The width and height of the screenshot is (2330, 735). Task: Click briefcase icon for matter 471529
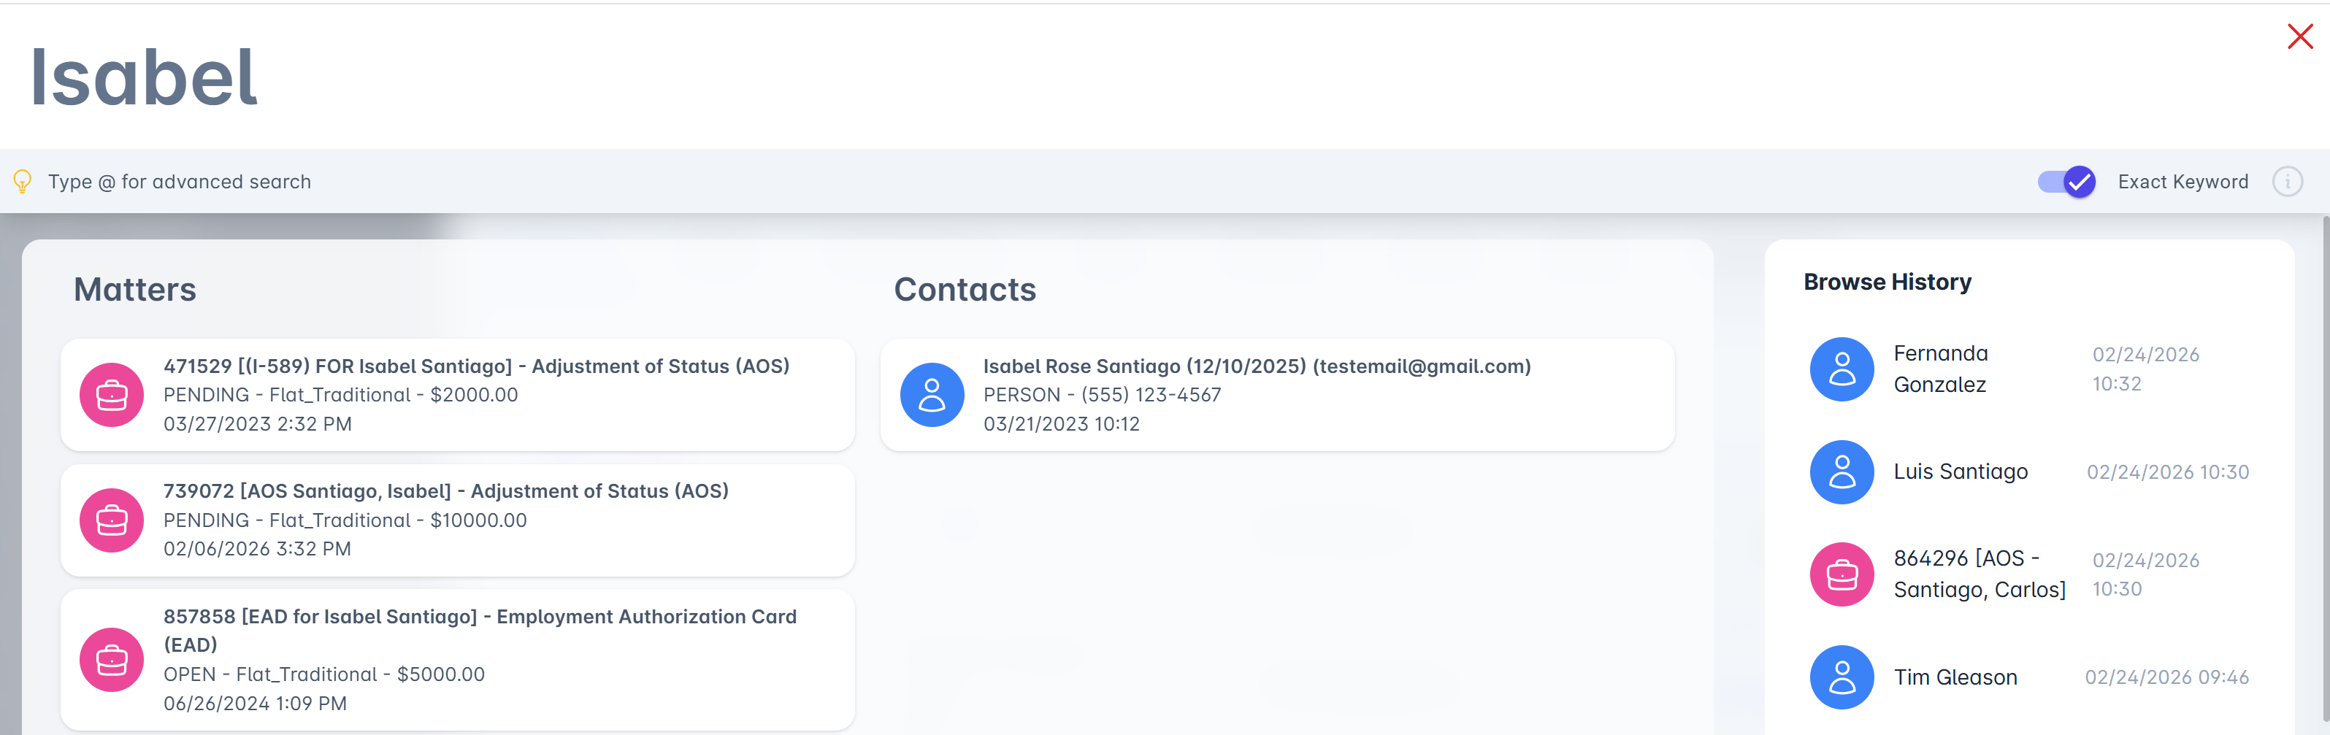(x=111, y=395)
